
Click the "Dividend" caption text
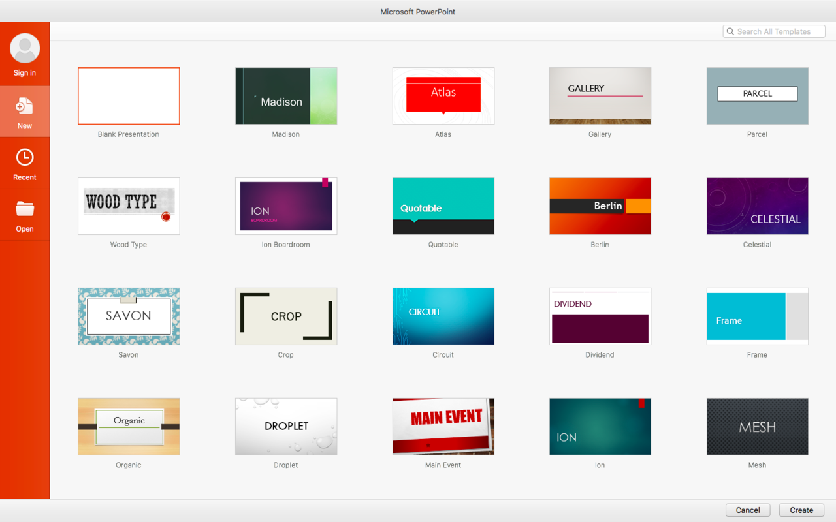coord(600,355)
